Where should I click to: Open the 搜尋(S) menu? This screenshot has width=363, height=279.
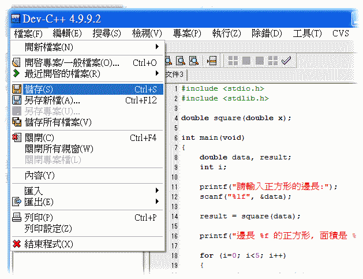(x=107, y=34)
